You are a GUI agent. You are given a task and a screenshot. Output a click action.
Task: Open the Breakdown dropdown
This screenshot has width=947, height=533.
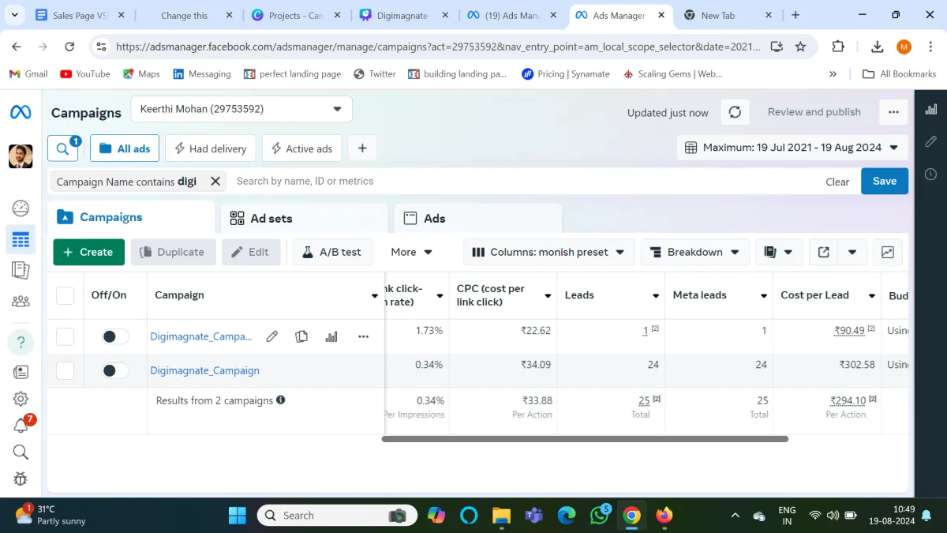coord(695,252)
